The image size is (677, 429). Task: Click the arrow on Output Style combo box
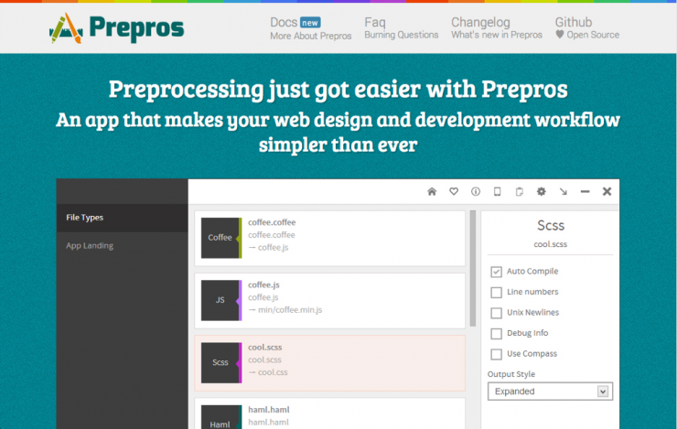pos(603,391)
